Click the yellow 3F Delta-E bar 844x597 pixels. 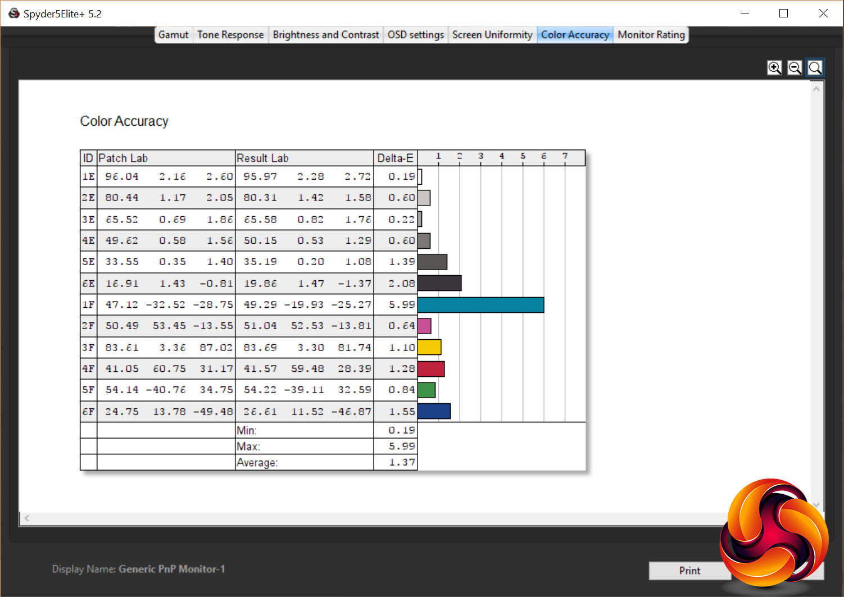429,347
